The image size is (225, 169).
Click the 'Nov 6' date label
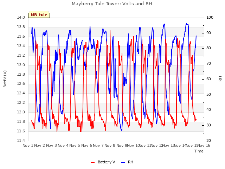[x=86, y=145]
